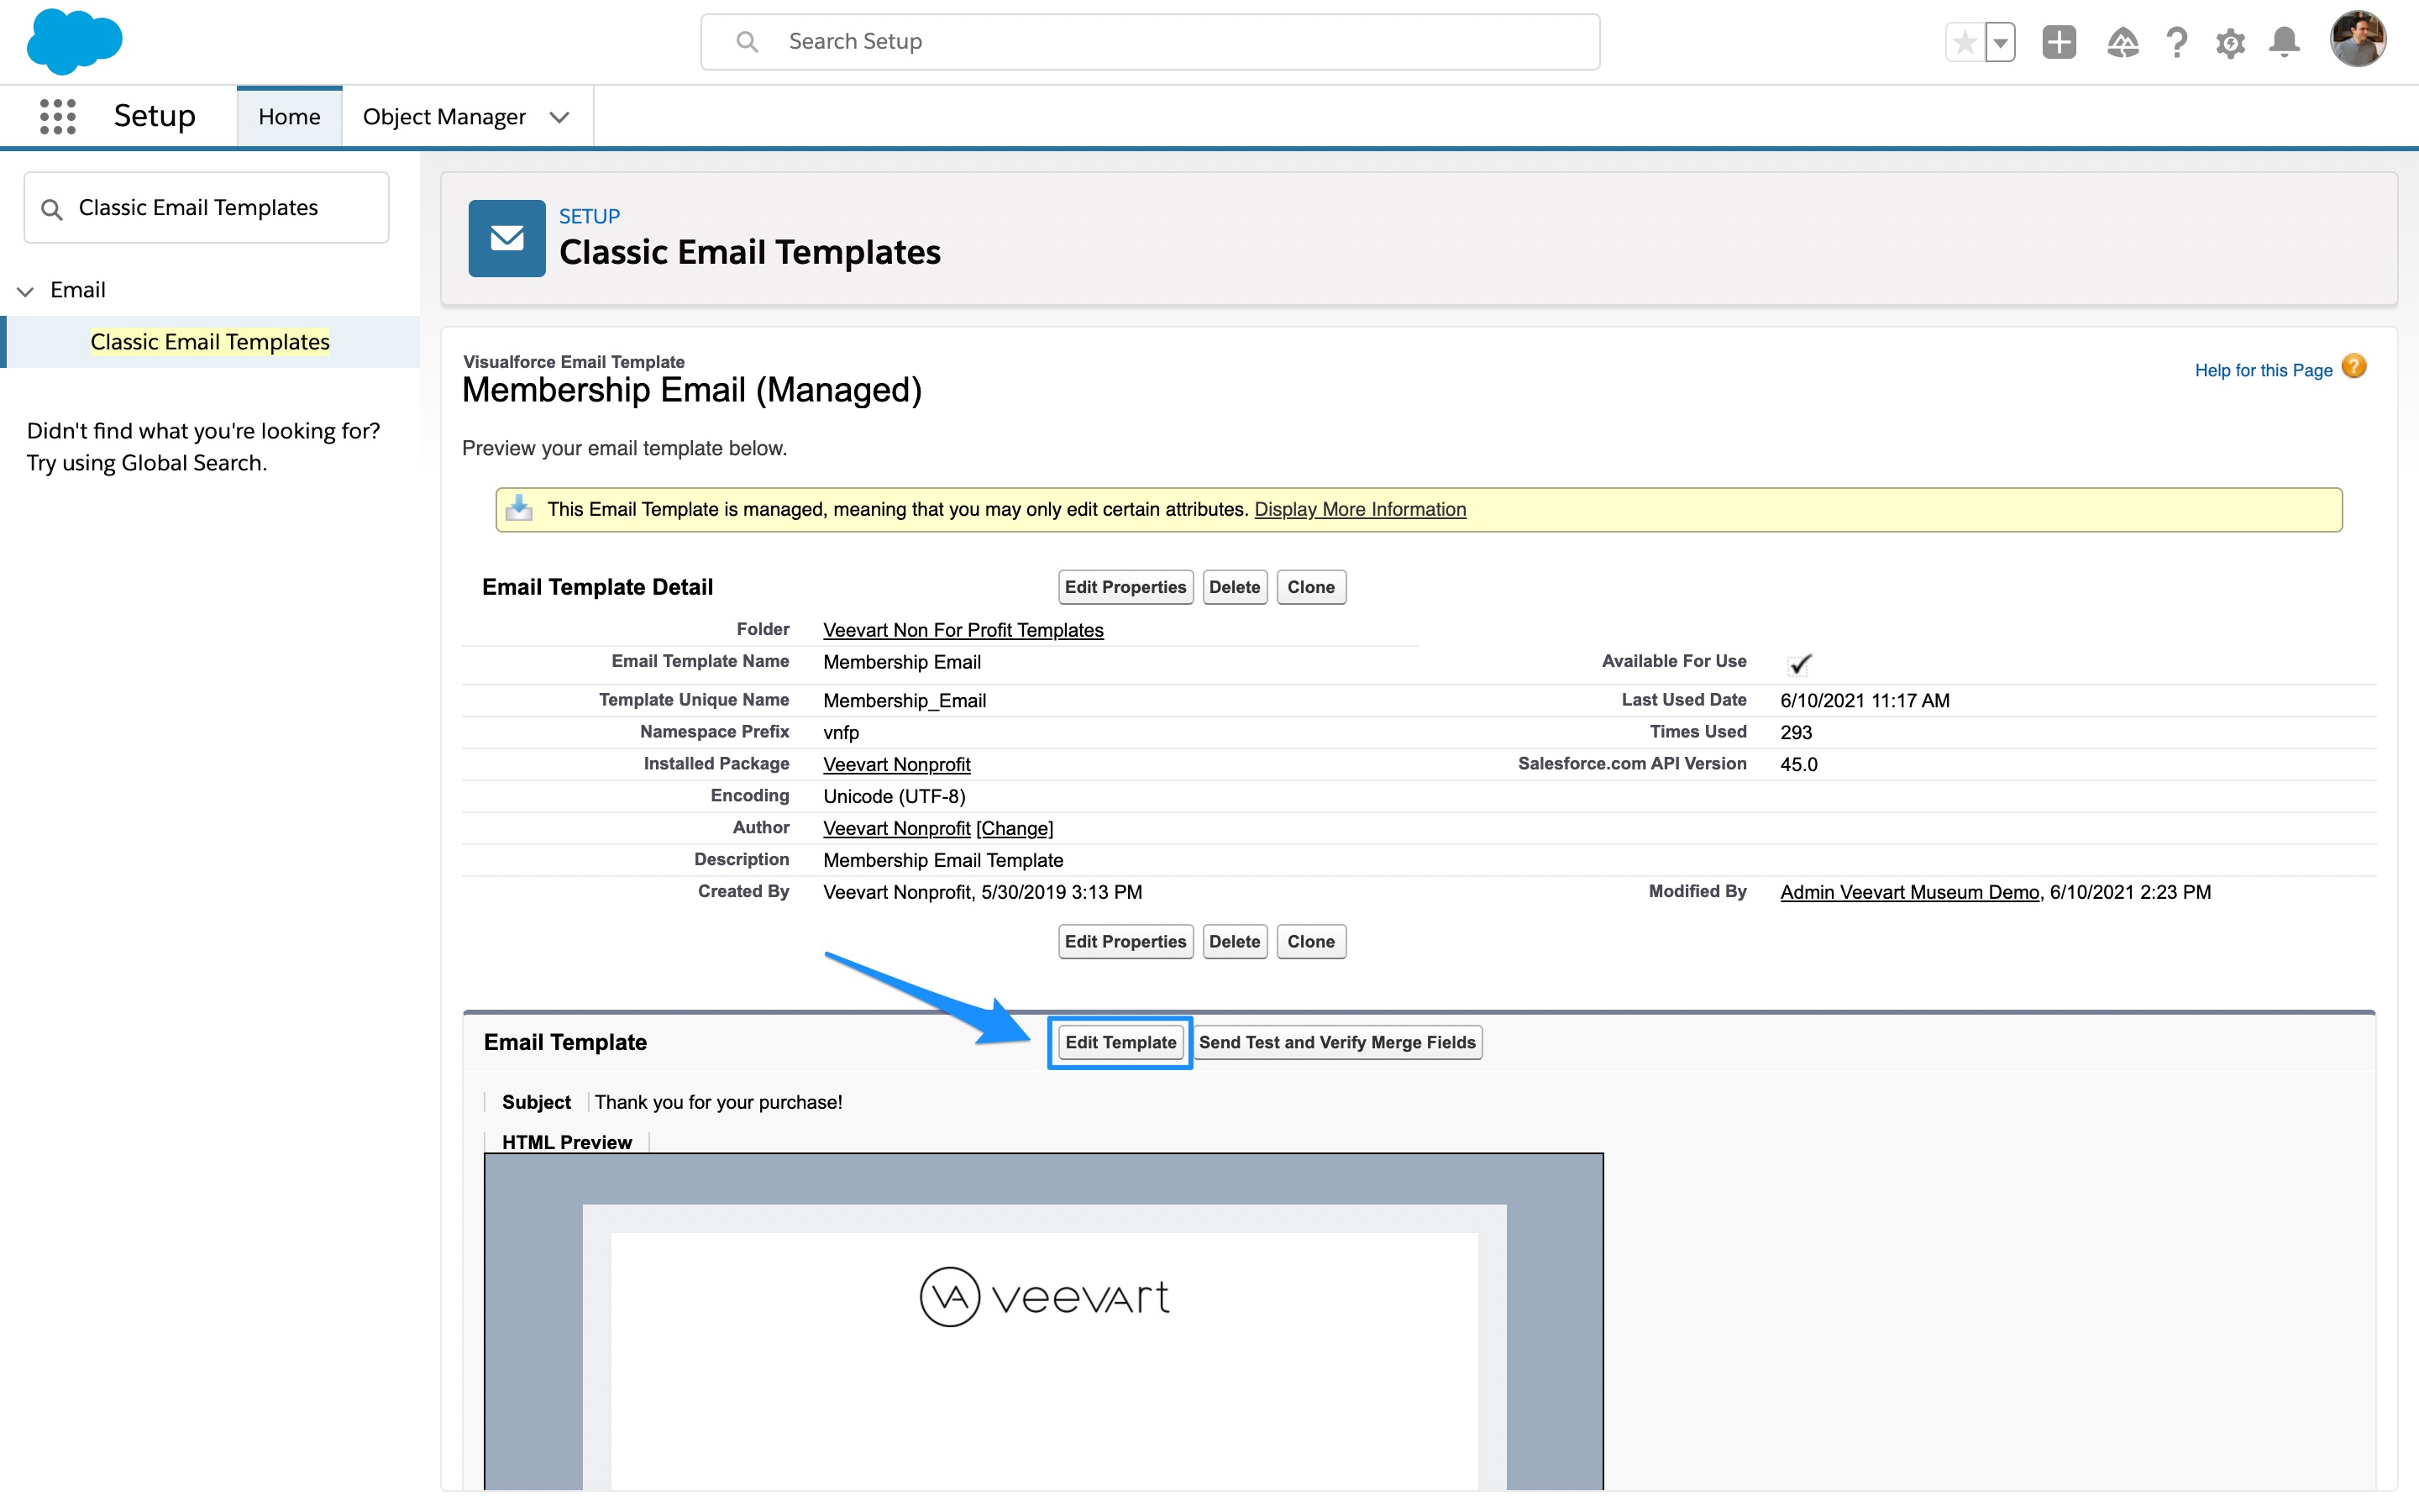2419x1512 pixels.
Task: Click the Help for this Page question icon
Action: point(2354,367)
